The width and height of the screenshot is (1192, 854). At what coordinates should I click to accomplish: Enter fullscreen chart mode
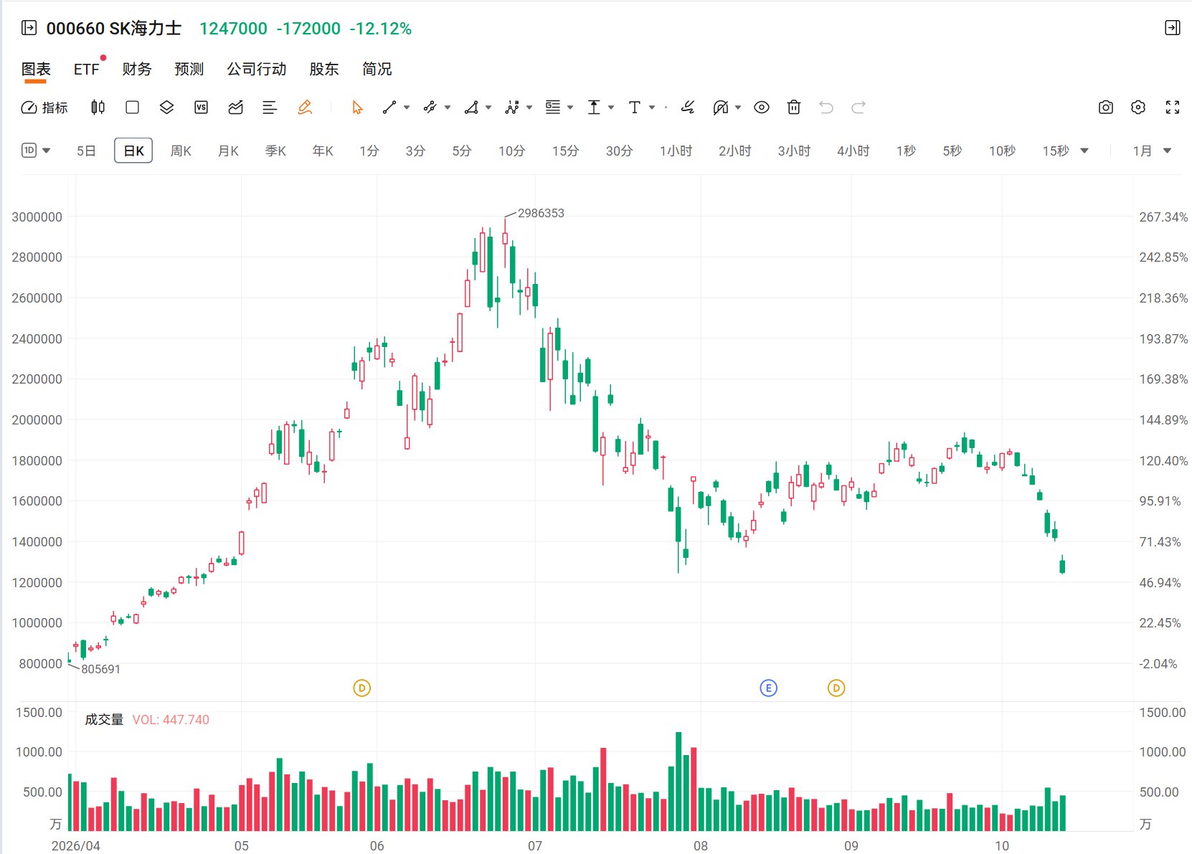pyautogui.click(x=1173, y=108)
